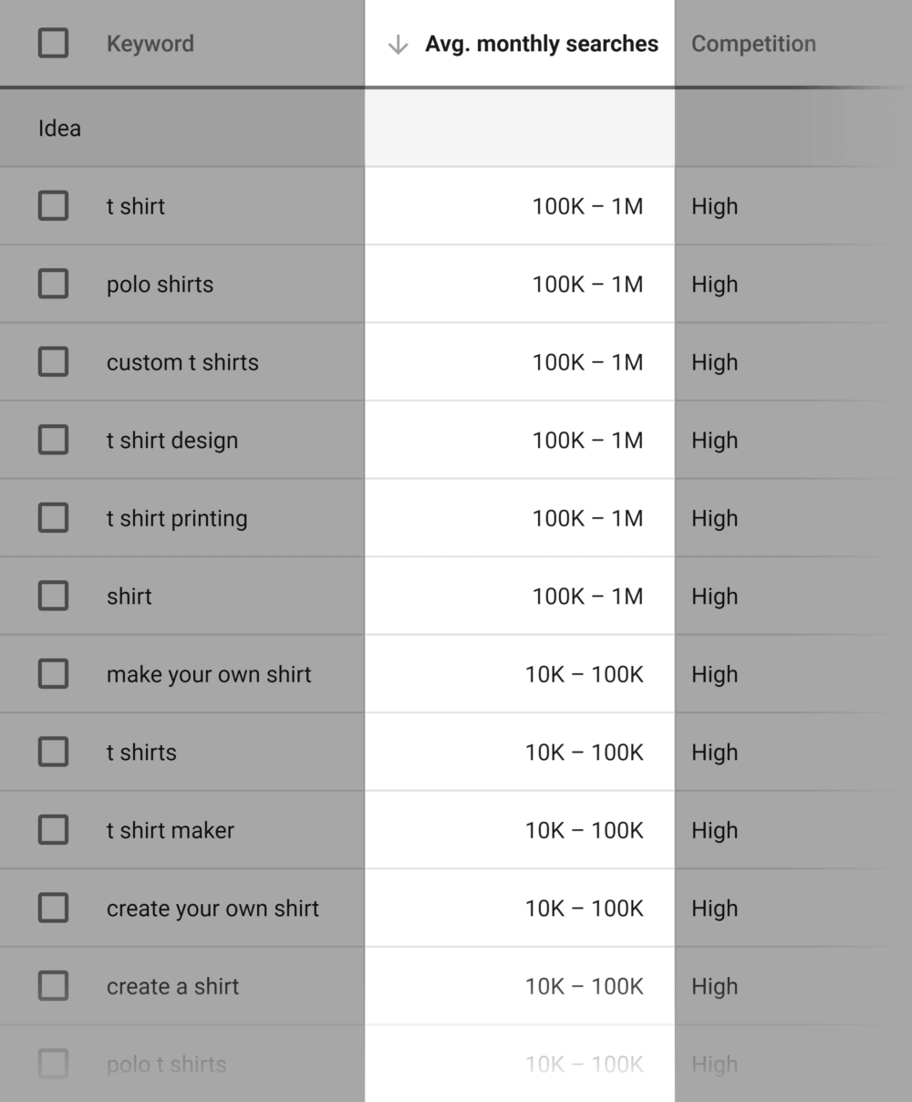Click make your own shirt keyword text
The height and width of the screenshot is (1102, 912).
pos(209,674)
